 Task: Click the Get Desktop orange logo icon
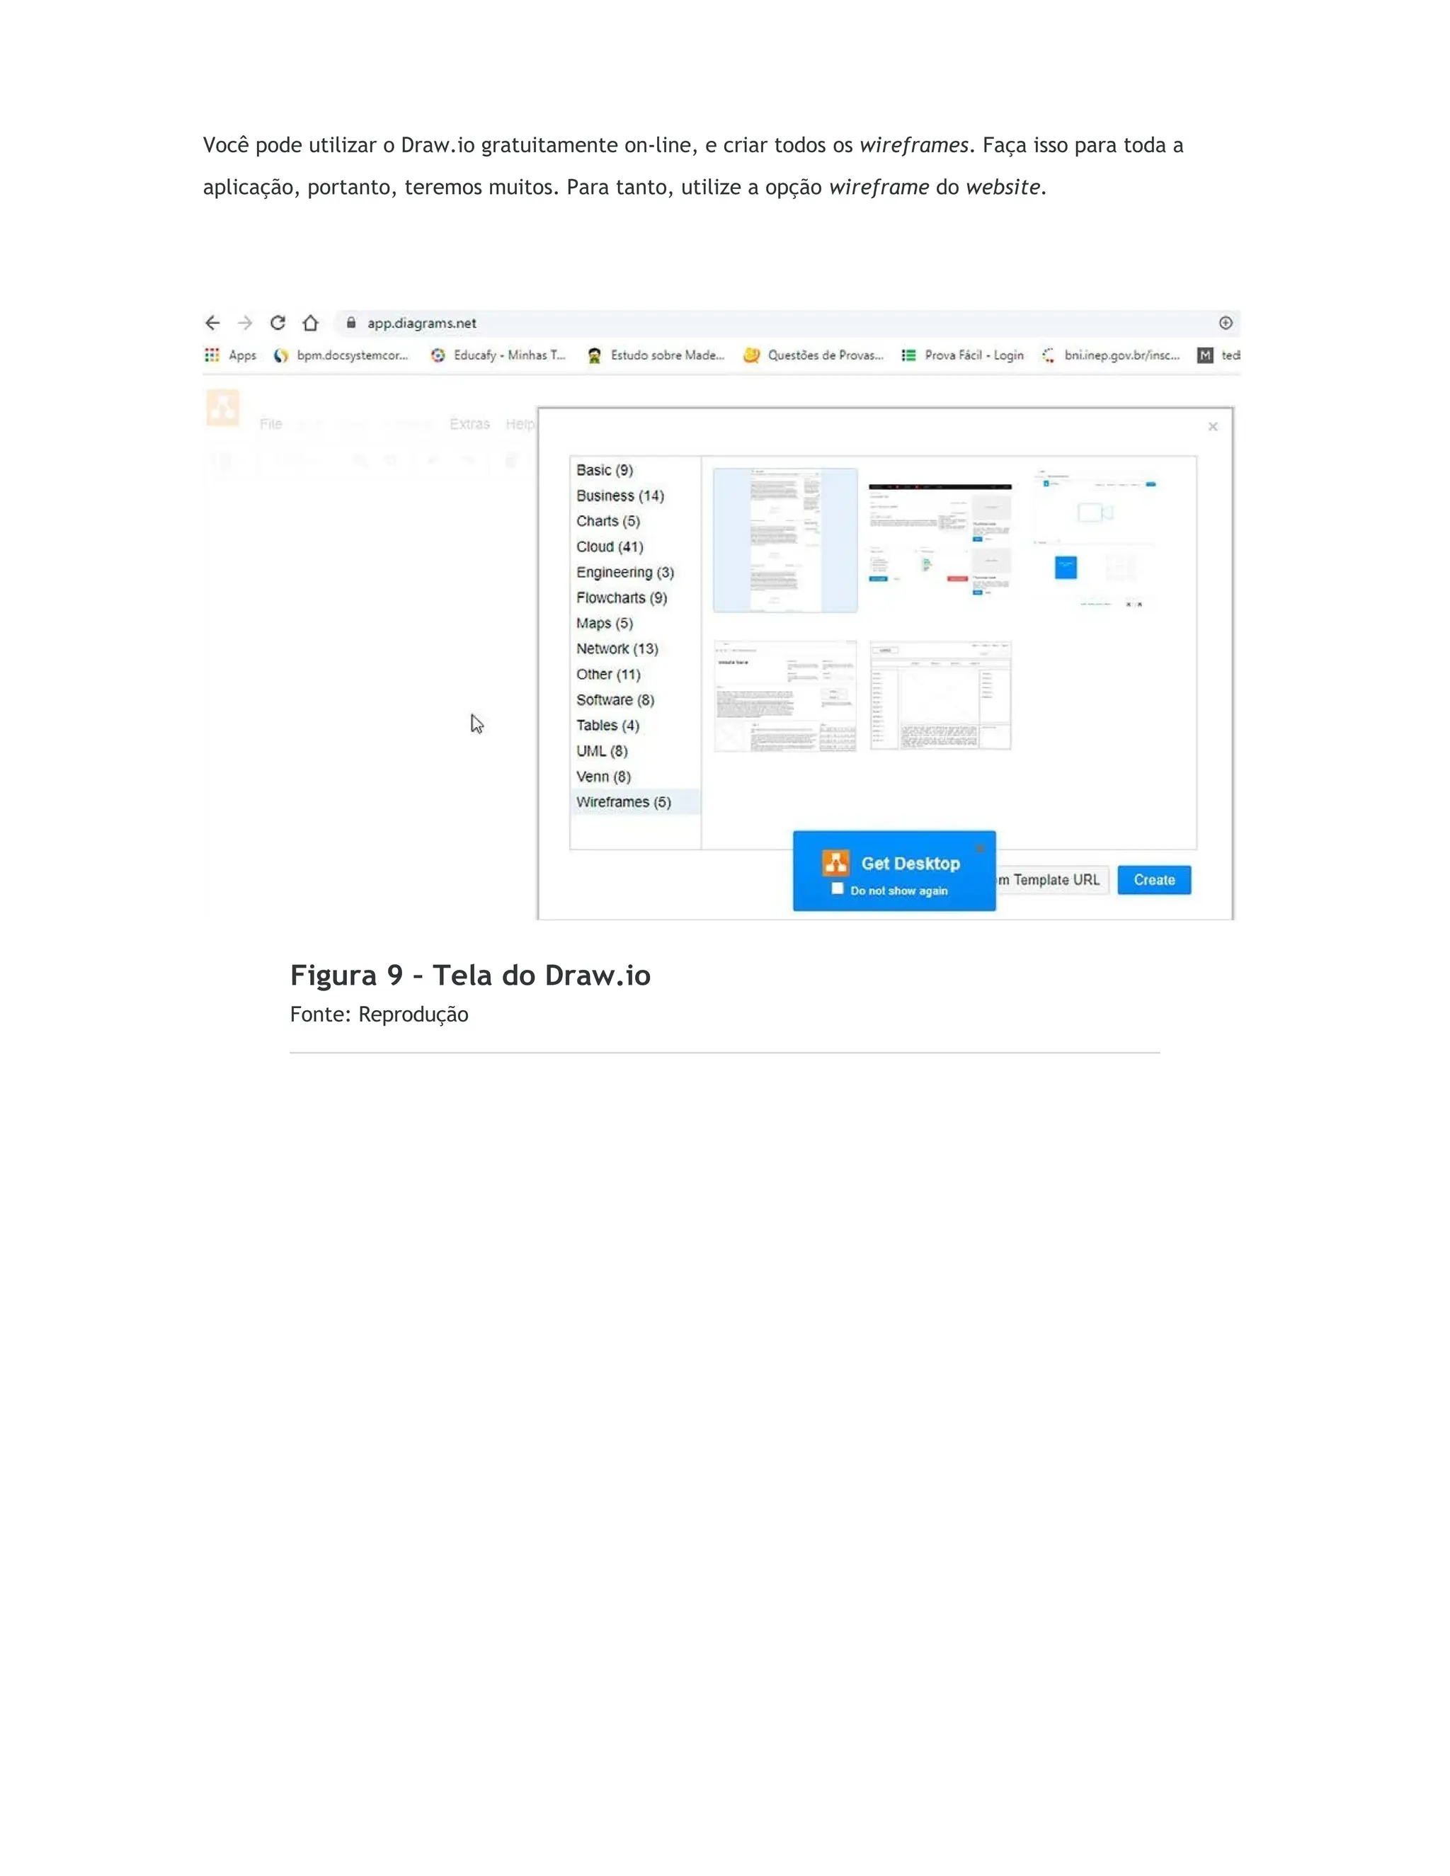click(x=835, y=862)
